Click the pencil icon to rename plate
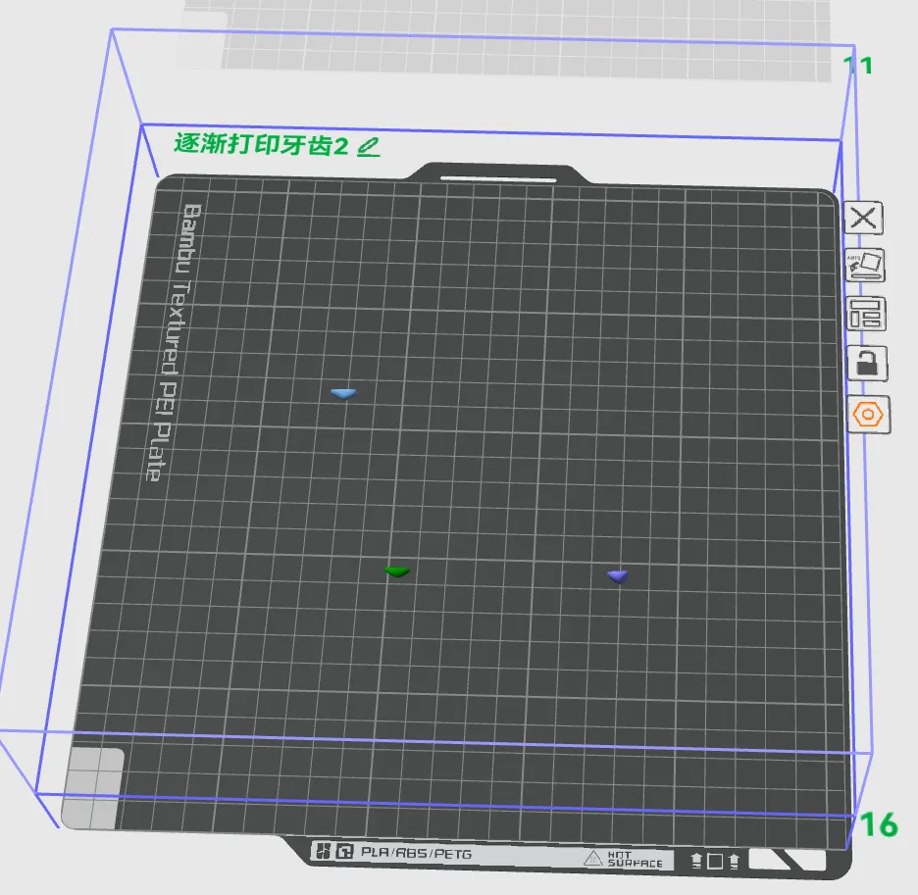 [368, 147]
